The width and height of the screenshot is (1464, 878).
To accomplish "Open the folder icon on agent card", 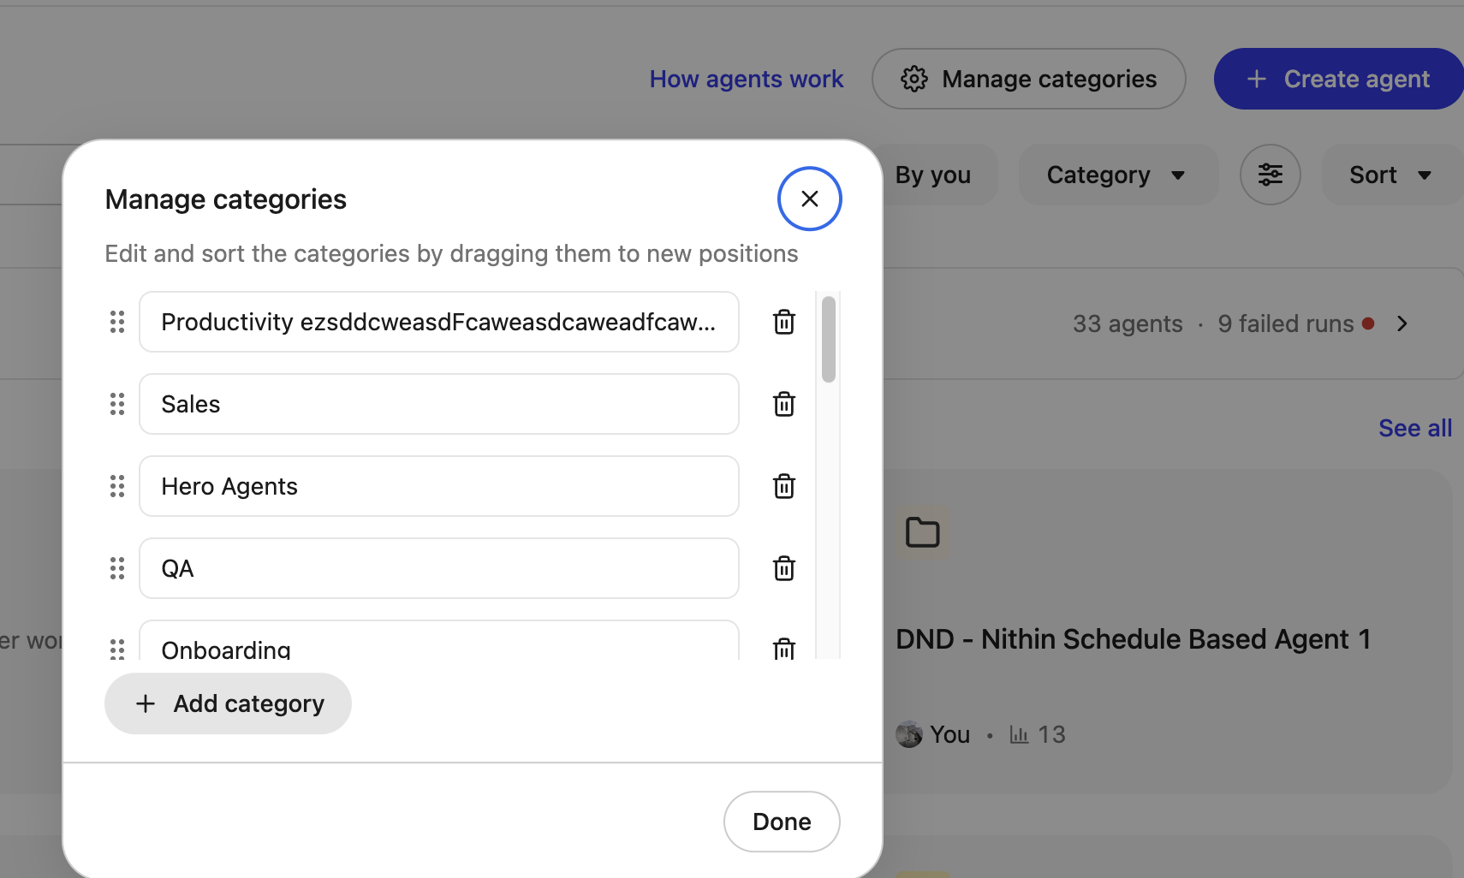I will tap(923, 532).
